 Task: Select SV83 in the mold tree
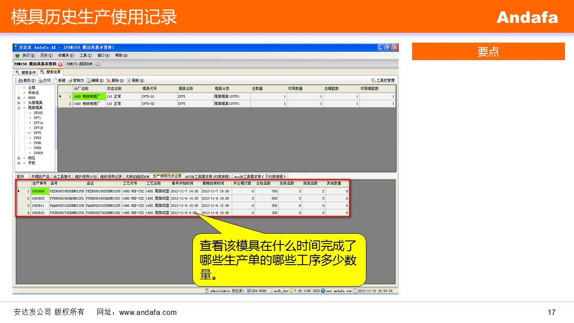37,138
